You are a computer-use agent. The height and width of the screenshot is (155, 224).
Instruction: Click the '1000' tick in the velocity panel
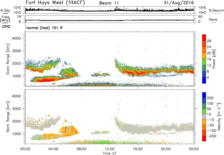[17, 134]
